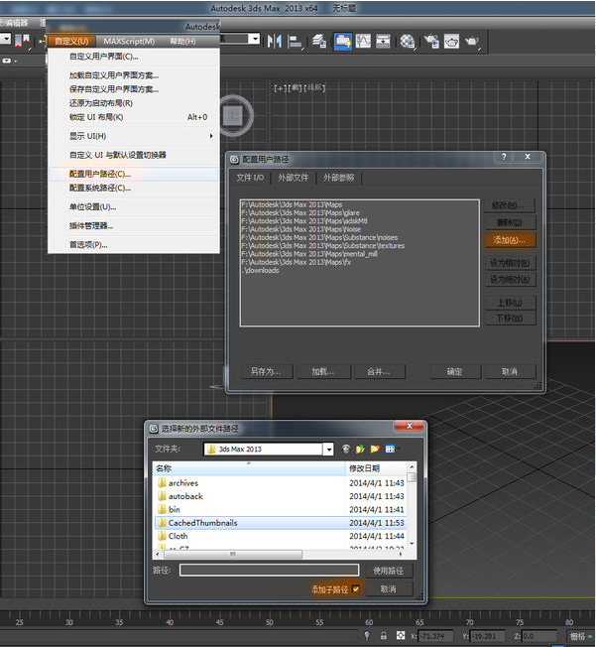Choose 还原为启动布局(R) menu item

coord(134,103)
